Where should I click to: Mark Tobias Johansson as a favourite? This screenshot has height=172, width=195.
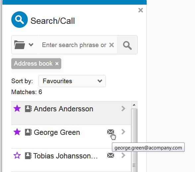pos(17,155)
